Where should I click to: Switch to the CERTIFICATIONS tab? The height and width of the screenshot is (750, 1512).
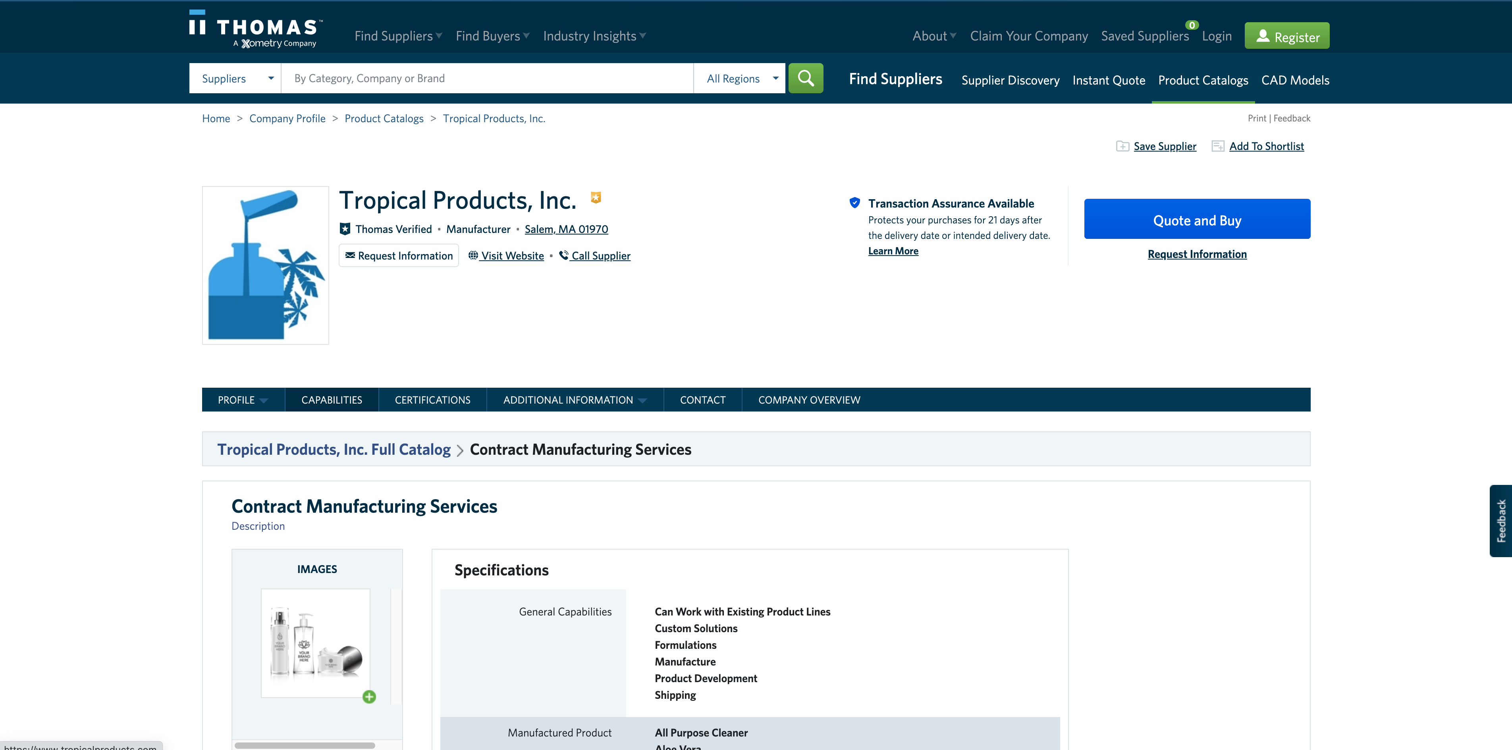click(432, 400)
